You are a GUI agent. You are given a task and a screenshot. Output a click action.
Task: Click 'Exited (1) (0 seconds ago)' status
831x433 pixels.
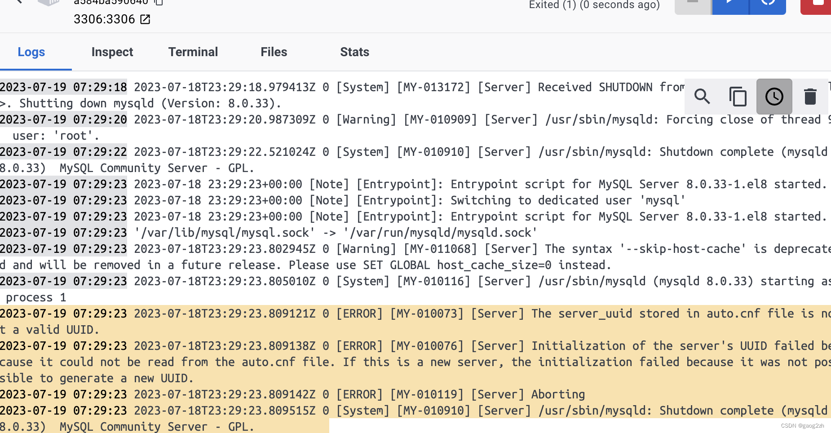[x=594, y=5]
